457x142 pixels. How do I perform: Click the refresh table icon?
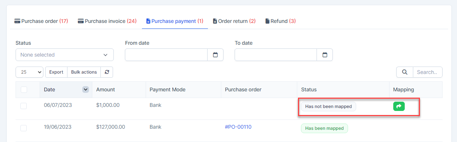point(107,72)
